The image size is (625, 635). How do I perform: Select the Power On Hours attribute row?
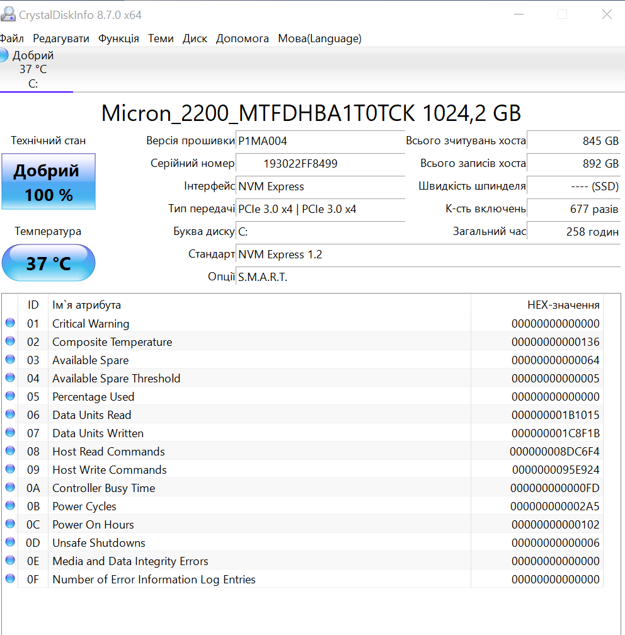point(252,525)
